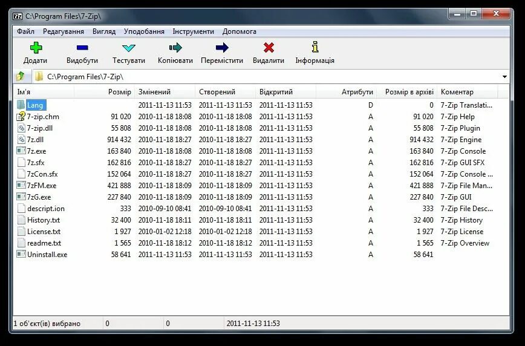Viewport: 525px width, 346px height.
Task: Select file name descript.ion
Action: [x=46, y=208]
